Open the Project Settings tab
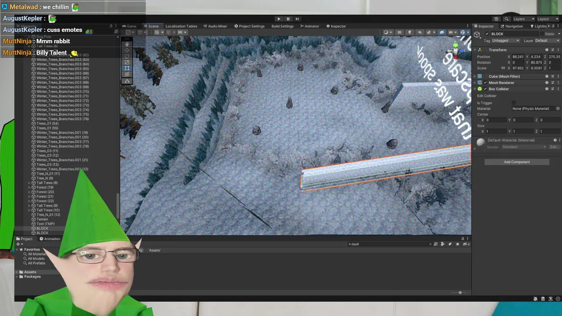 coord(249,26)
